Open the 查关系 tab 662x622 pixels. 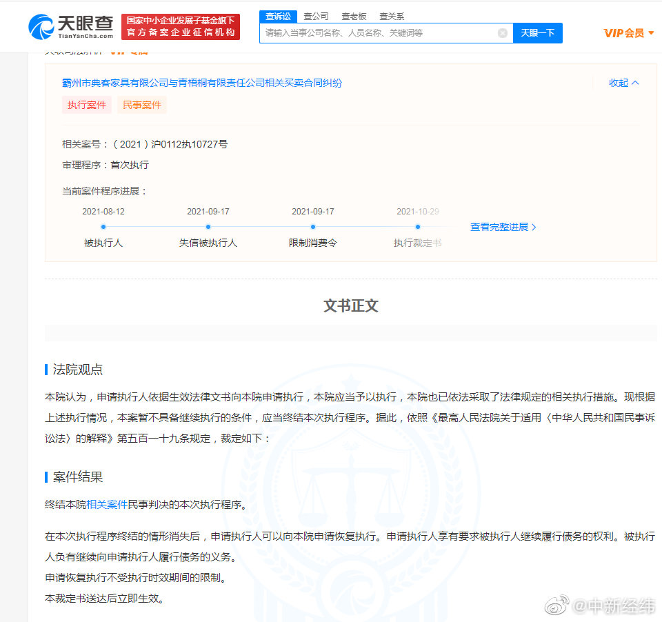pyautogui.click(x=391, y=16)
